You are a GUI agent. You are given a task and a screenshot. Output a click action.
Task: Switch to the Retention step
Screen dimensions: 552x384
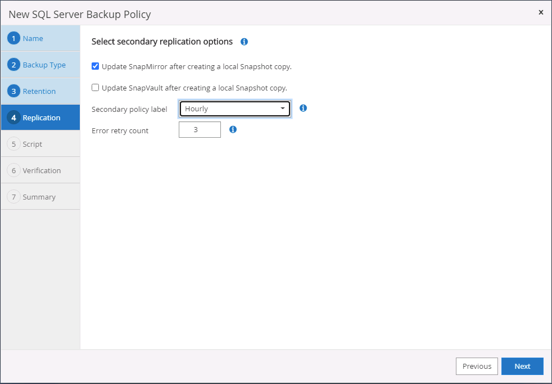pos(39,91)
